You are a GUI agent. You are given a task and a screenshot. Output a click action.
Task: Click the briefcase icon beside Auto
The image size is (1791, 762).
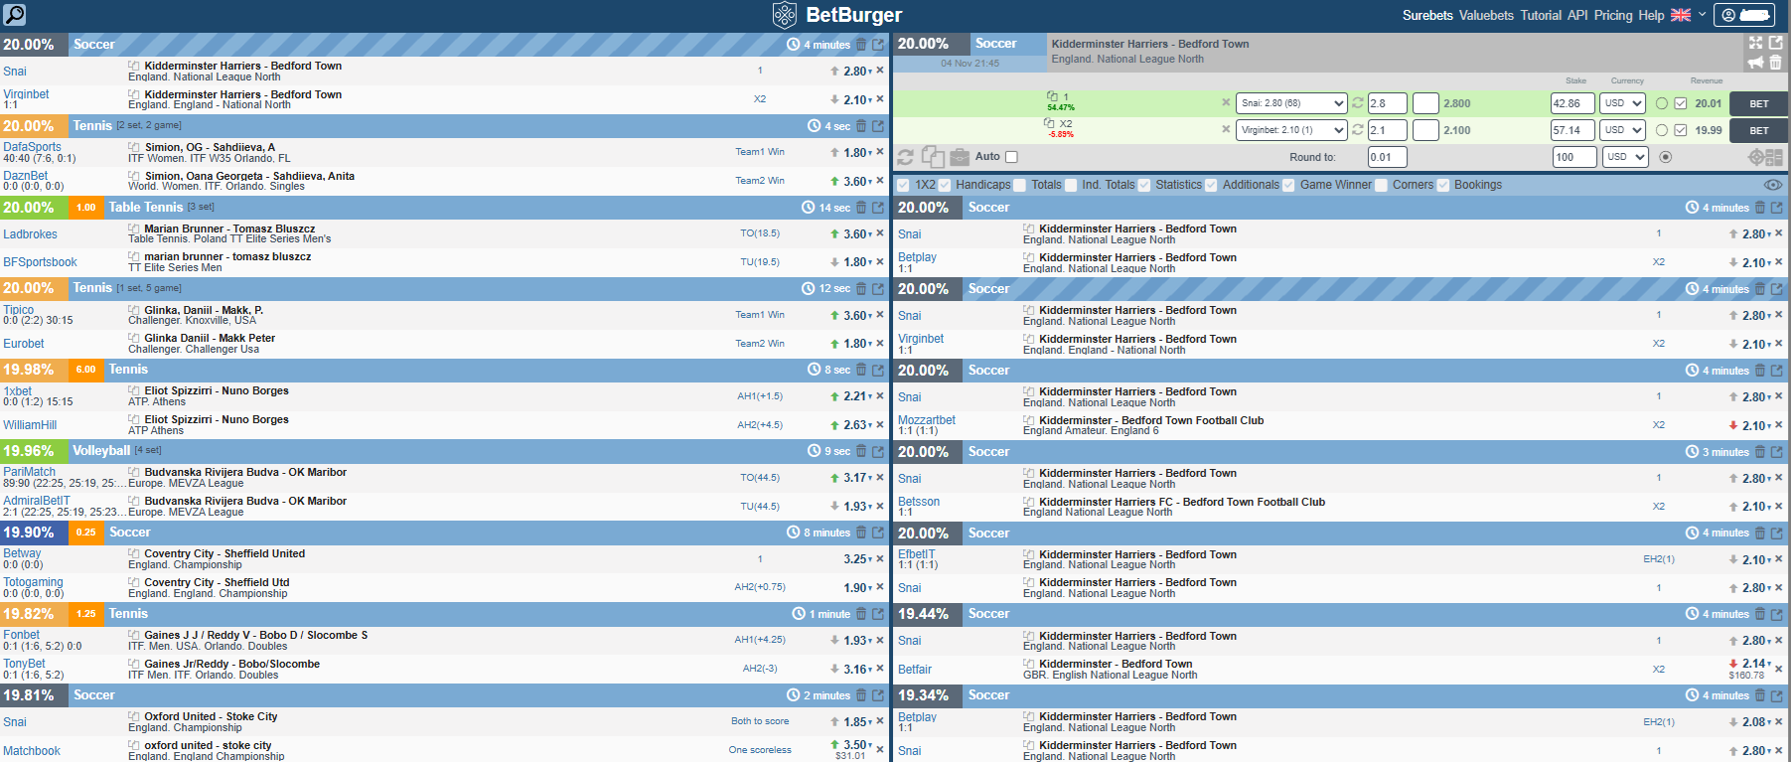click(959, 157)
